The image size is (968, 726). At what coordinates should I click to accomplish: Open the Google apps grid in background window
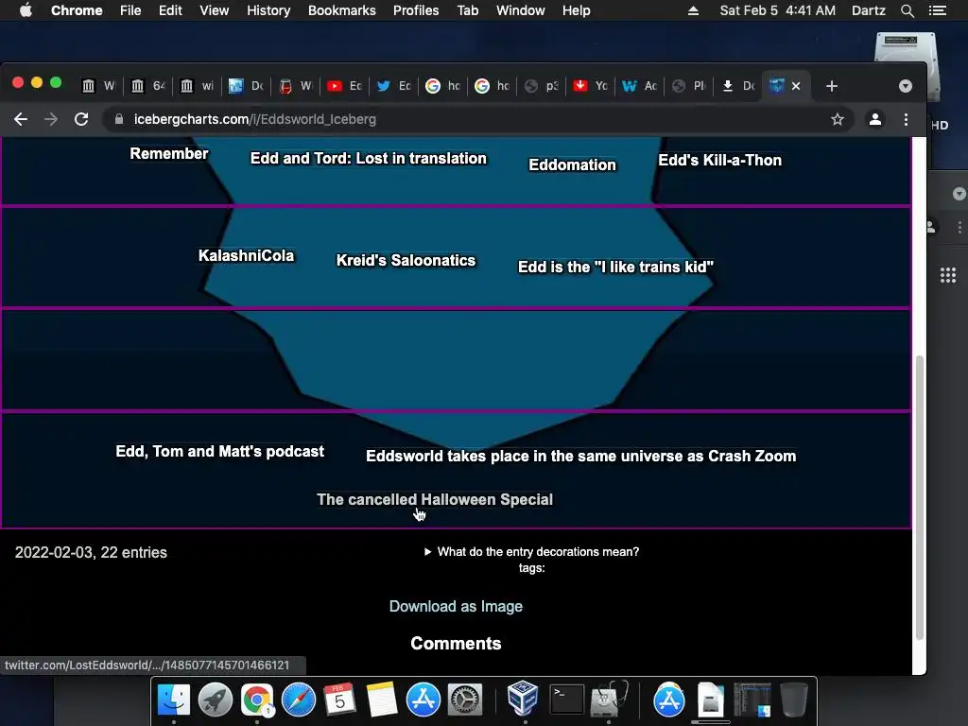pos(947,275)
